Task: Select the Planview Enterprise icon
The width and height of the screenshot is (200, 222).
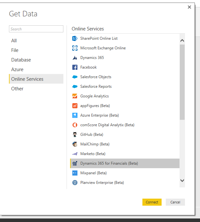Action: (x=75, y=183)
